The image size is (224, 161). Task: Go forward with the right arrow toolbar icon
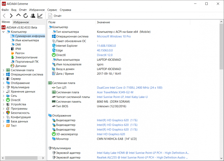tap(11, 16)
